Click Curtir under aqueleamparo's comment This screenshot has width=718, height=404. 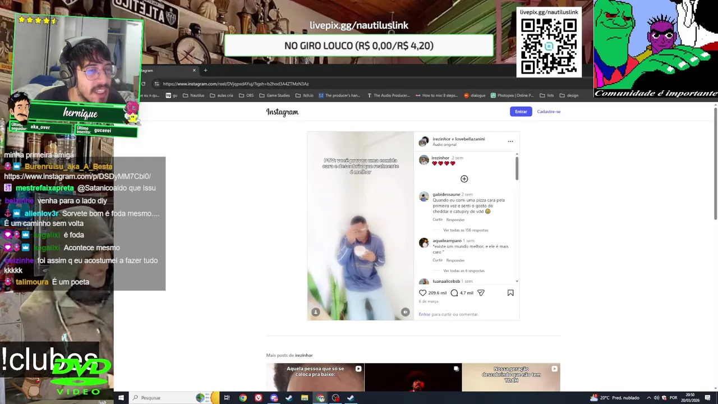438,260
